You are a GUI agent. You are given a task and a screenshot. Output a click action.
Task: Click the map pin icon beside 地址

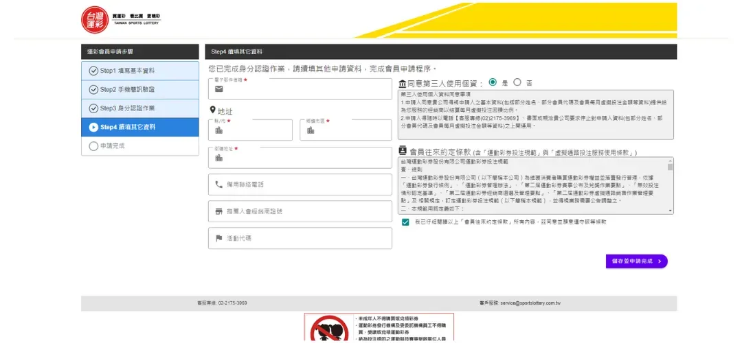click(x=213, y=110)
